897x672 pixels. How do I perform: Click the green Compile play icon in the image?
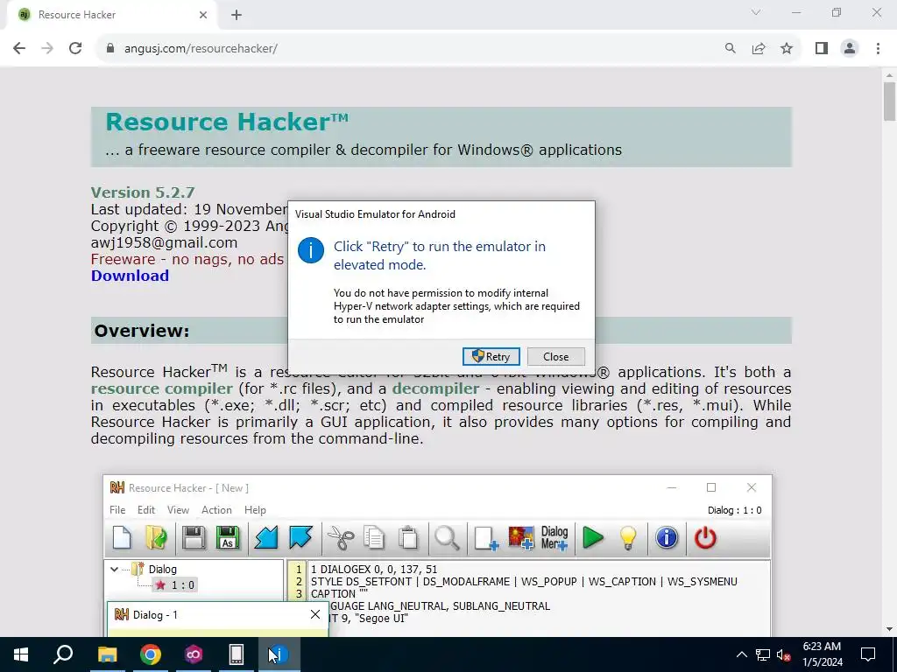(593, 538)
